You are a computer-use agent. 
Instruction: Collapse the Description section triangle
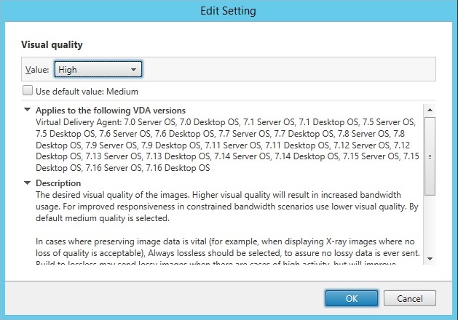point(28,183)
